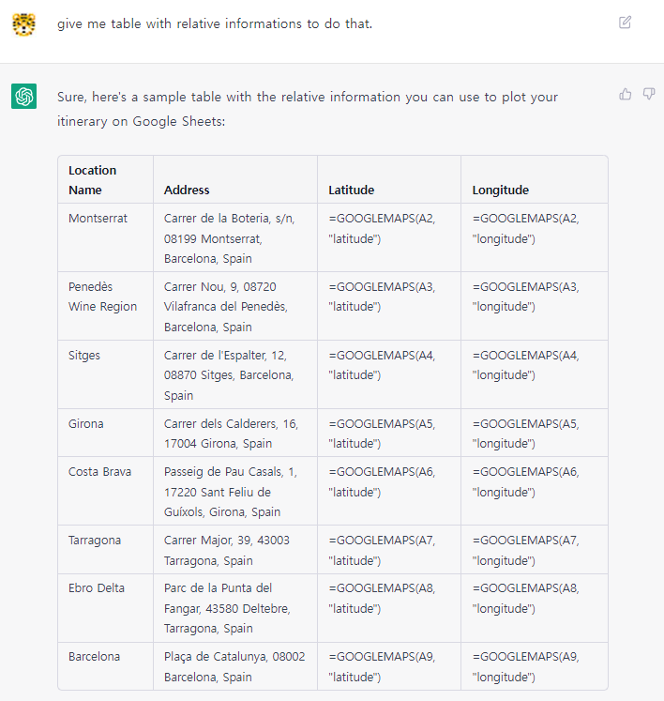The image size is (664, 701).
Task: Click the 'Costa Brava' location cell
Action: tap(105, 491)
